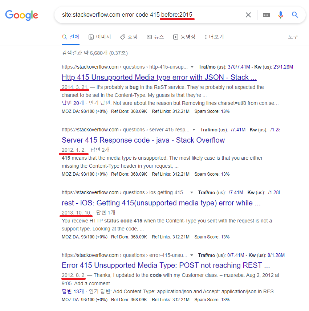Open 'rest - iOS: Getting 415' result
This screenshot has height=311, width=309.
(x=161, y=203)
